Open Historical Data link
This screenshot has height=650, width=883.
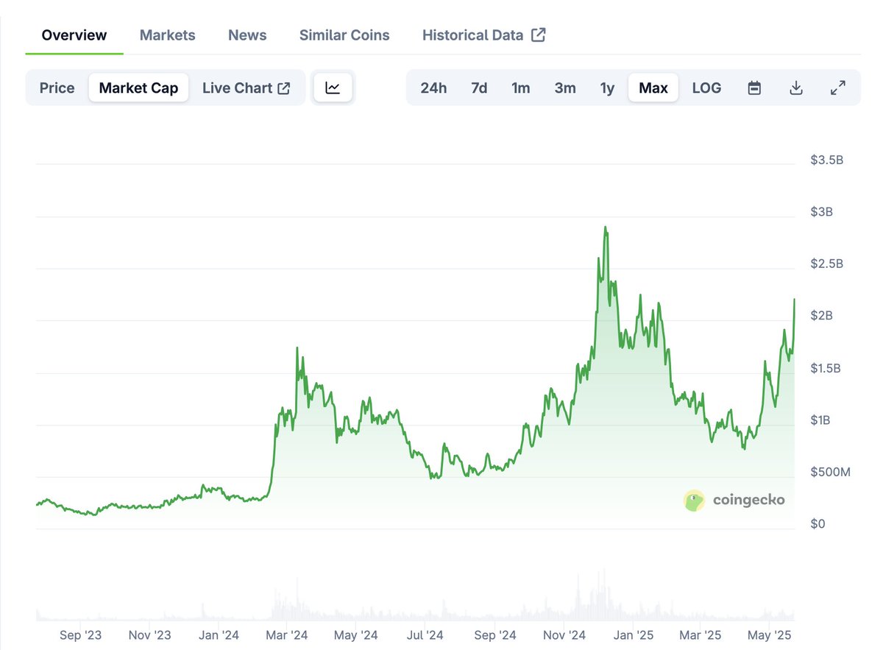(484, 35)
